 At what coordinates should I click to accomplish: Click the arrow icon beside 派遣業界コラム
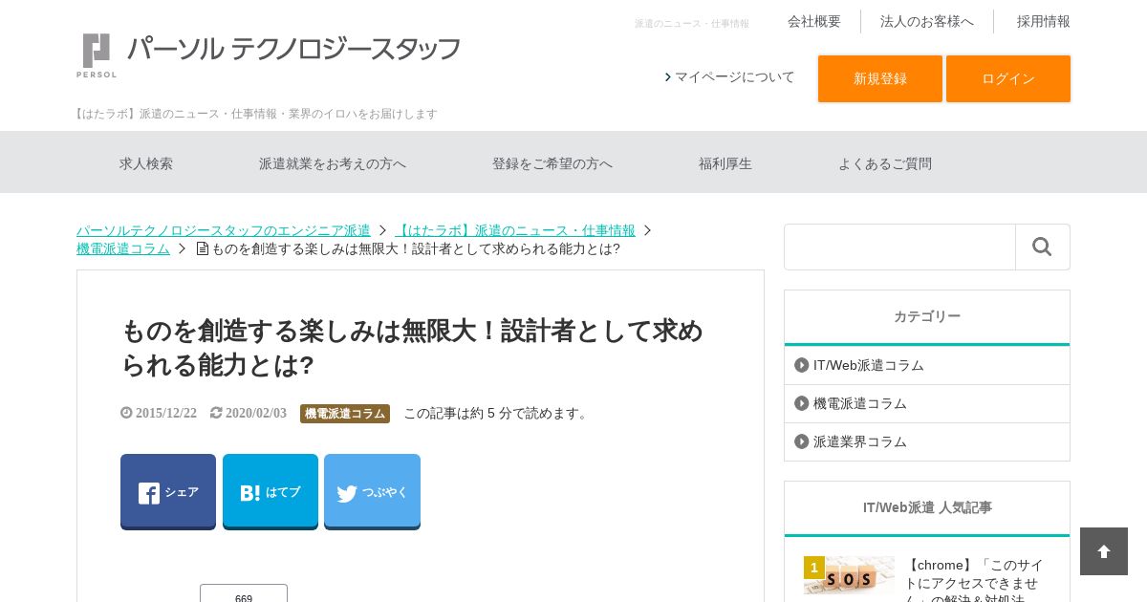click(801, 441)
